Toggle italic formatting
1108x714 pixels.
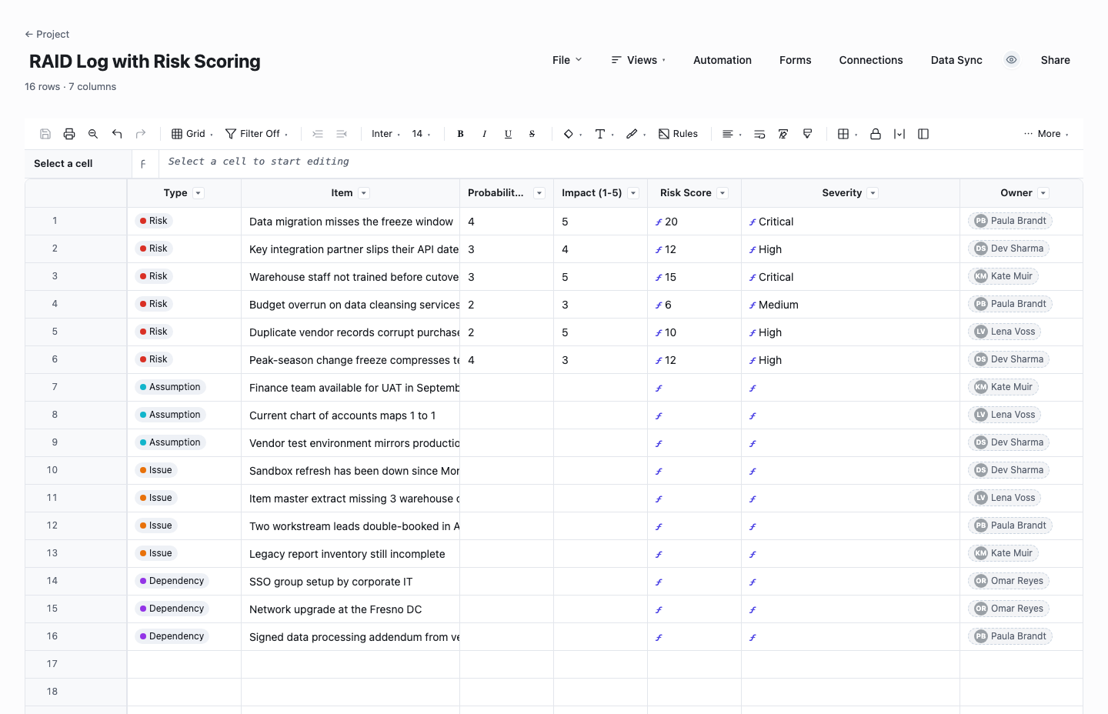pyautogui.click(x=484, y=134)
